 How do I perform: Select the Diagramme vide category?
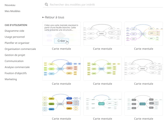click(14, 31)
